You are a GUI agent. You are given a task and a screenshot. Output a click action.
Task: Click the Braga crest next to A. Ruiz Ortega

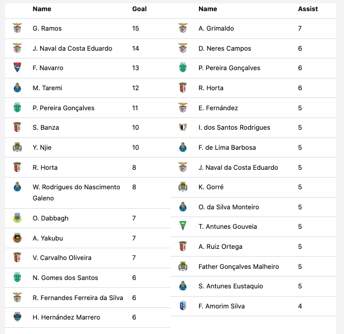pos(183,246)
